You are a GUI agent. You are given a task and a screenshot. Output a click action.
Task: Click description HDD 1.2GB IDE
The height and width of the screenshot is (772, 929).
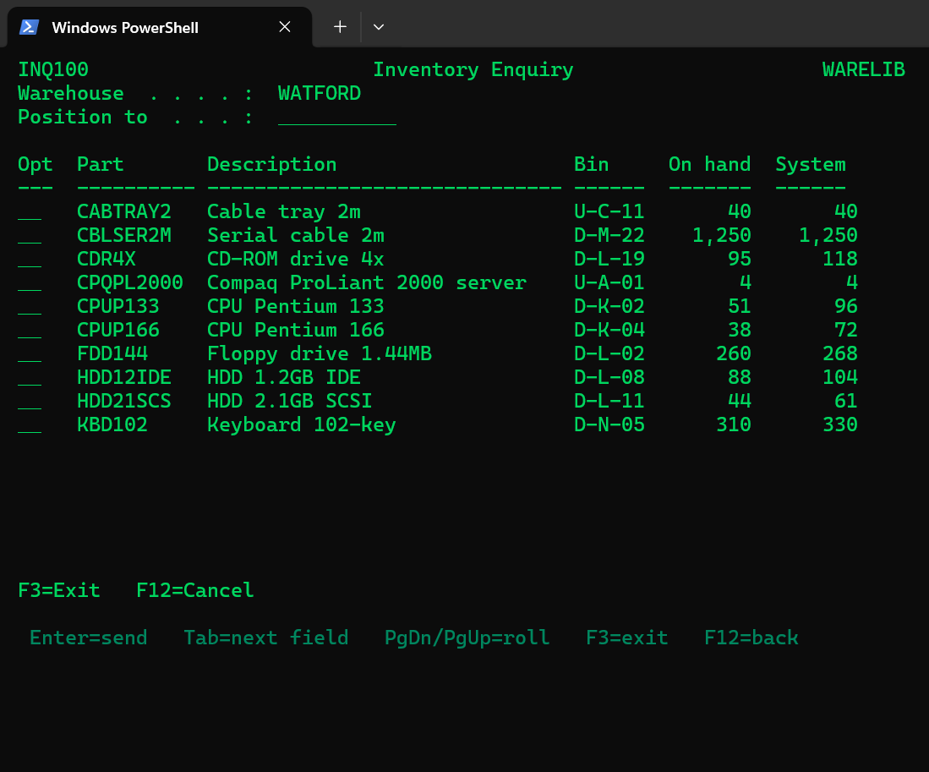click(x=284, y=377)
